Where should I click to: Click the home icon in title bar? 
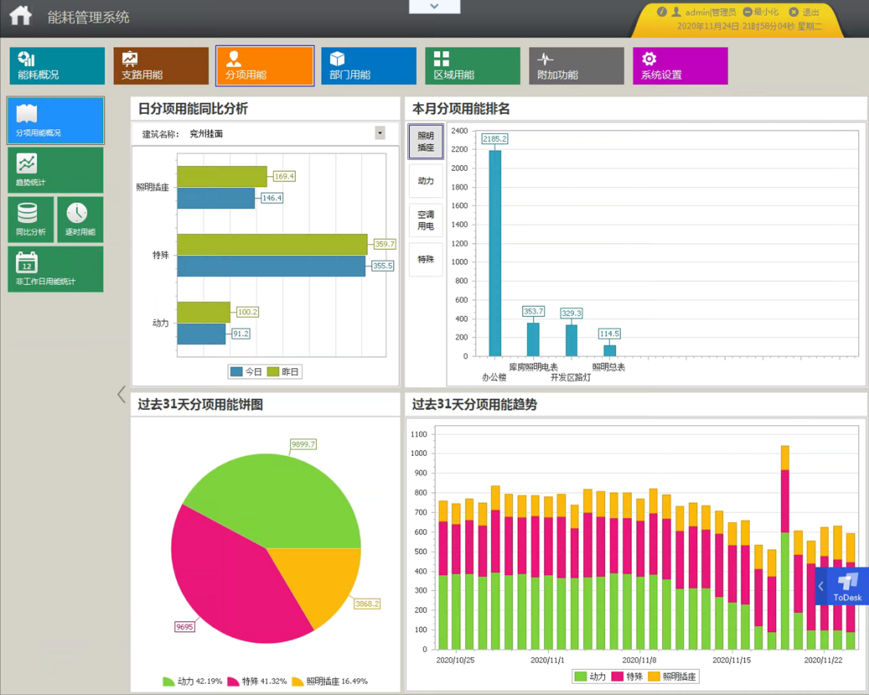20,16
